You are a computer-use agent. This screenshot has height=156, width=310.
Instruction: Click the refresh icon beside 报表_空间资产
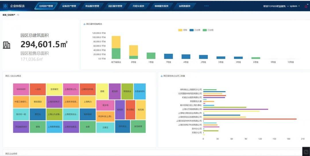(x=18, y=15)
